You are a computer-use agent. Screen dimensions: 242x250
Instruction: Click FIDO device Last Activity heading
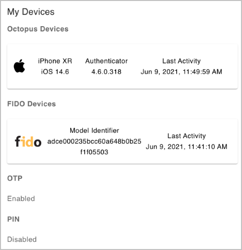pos(187,136)
